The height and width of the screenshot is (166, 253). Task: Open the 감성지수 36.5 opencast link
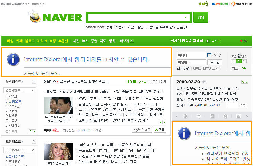15,156
